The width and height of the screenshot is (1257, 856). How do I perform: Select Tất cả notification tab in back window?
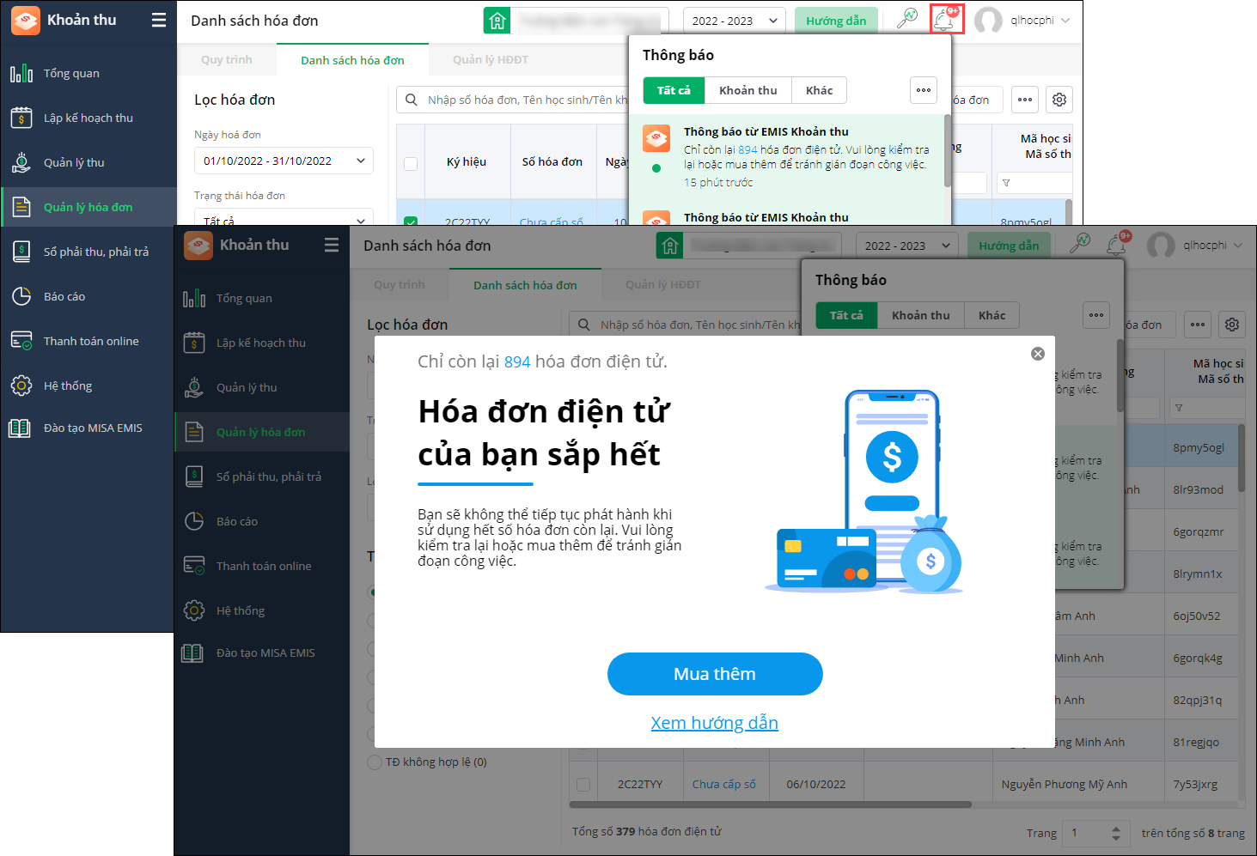pyautogui.click(x=674, y=90)
